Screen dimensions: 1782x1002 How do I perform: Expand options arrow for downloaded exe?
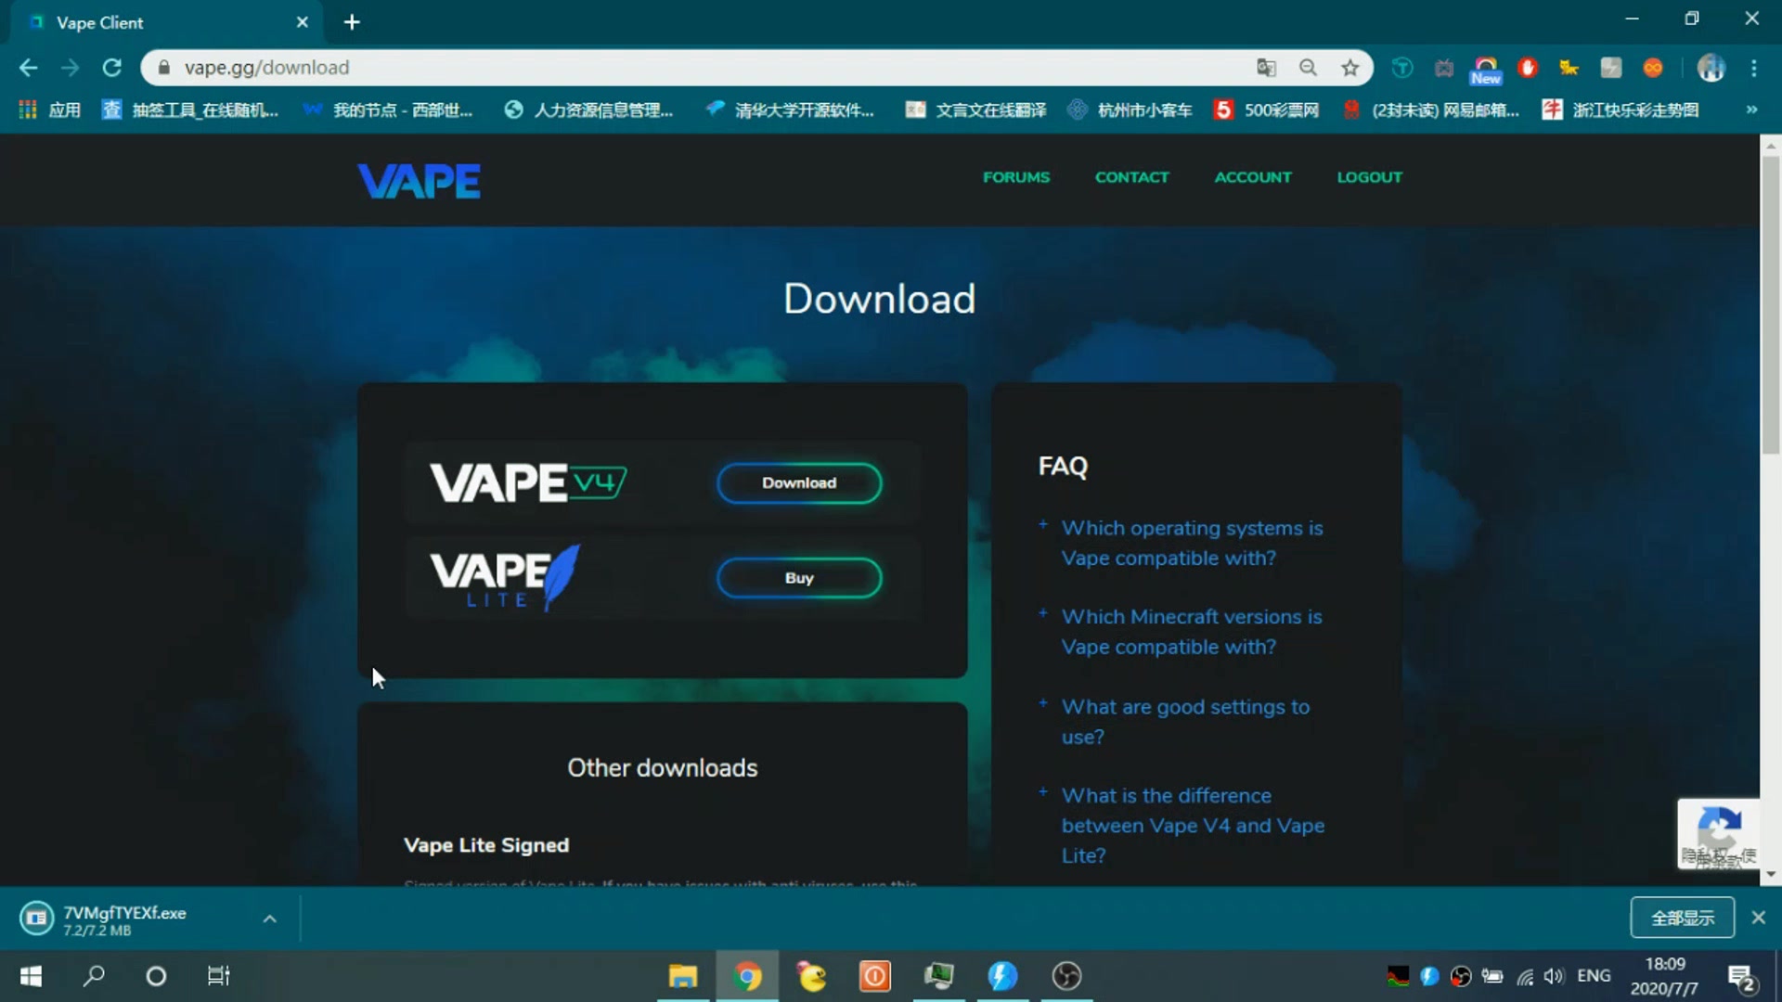[x=269, y=918]
